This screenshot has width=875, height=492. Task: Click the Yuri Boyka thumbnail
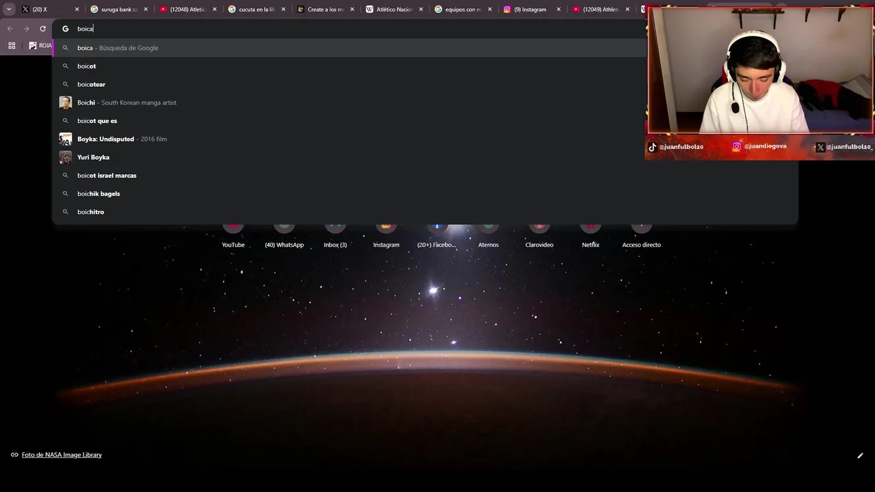(66, 157)
